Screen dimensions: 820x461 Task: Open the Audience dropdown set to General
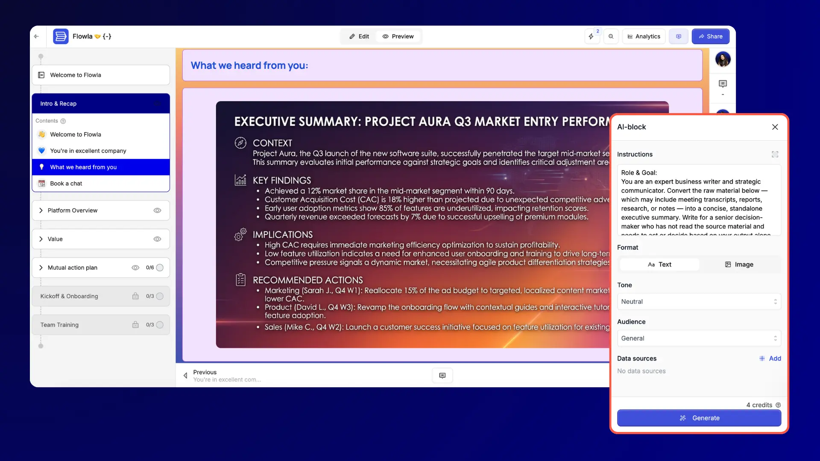coord(699,338)
